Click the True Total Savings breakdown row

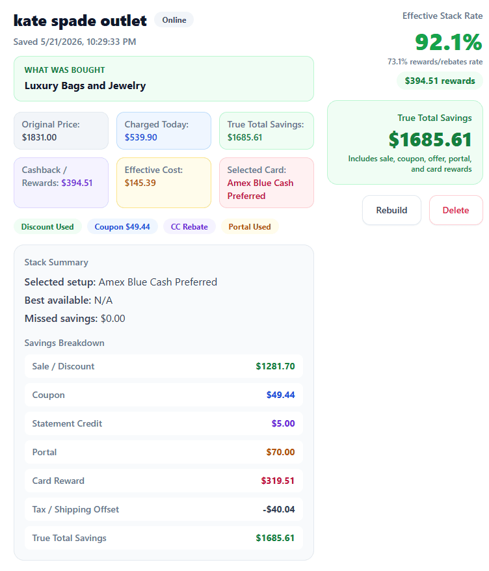click(x=164, y=538)
